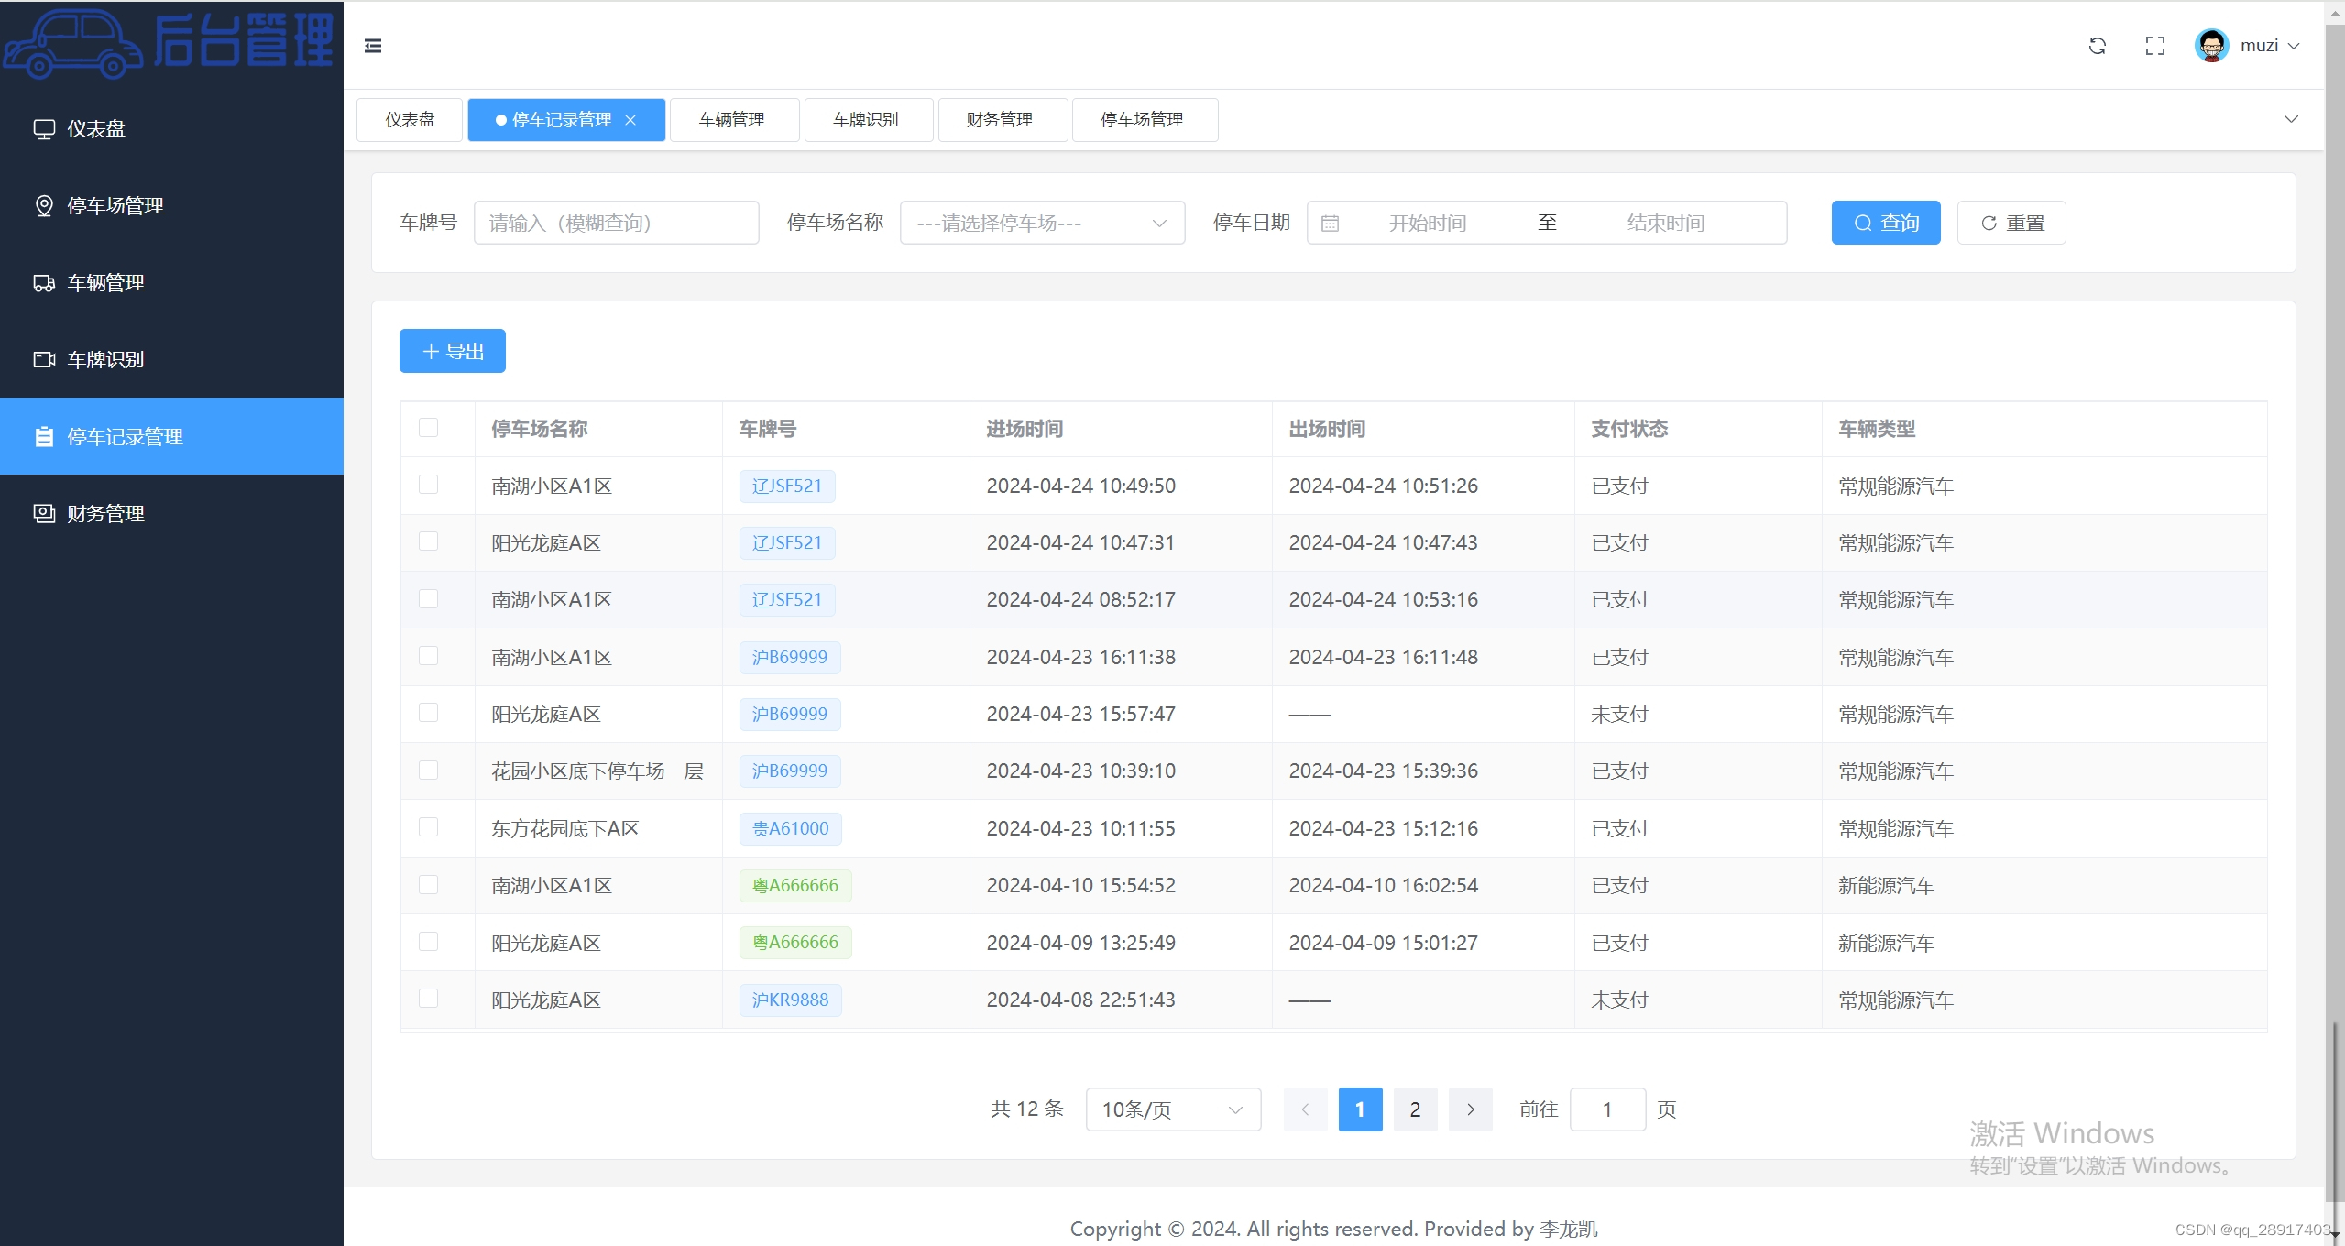This screenshot has height=1246, width=2345.
Task: Toggle fullscreen mode icon
Action: coord(2154,46)
